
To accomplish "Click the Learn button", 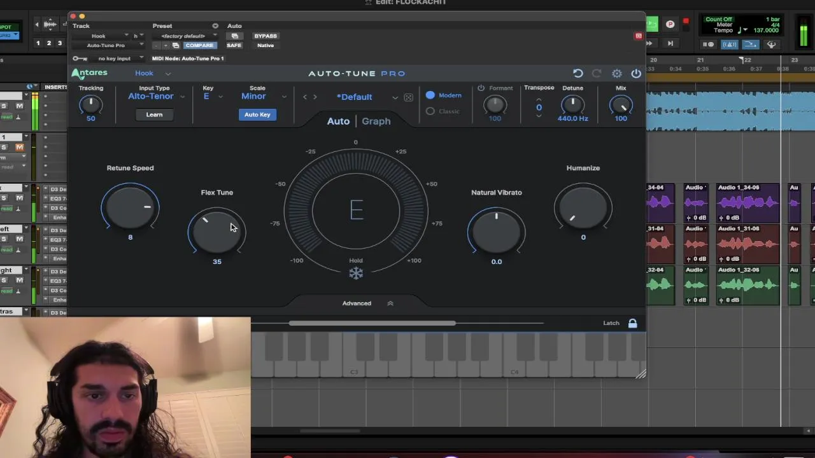I will [154, 114].
